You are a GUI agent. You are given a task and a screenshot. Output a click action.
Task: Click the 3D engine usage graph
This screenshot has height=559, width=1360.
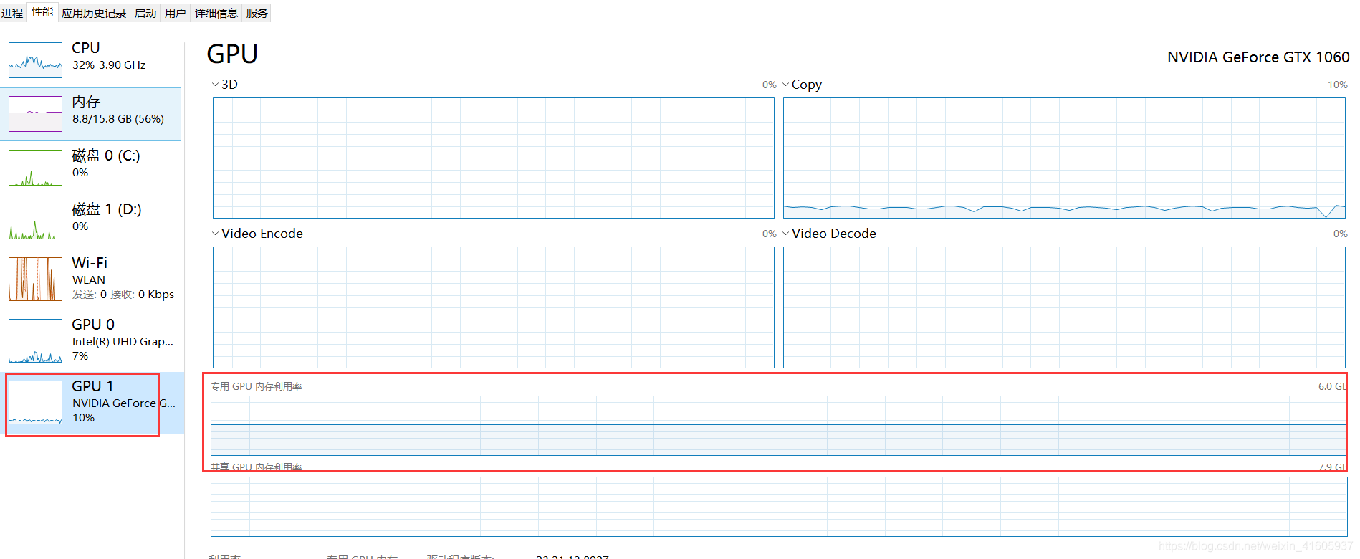point(494,158)
